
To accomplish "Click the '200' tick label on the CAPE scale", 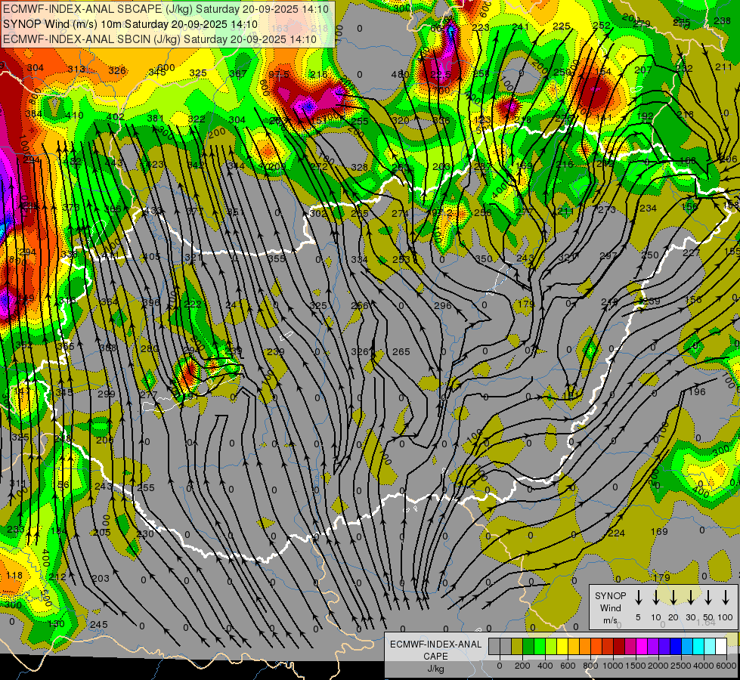I will (x=522, y=666).
